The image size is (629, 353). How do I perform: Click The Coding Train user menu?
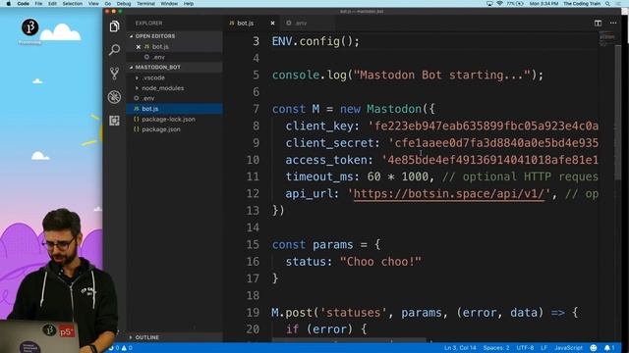(582, 4)
